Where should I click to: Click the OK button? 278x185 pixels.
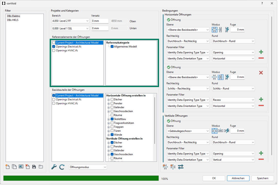(x=214, y=178)
